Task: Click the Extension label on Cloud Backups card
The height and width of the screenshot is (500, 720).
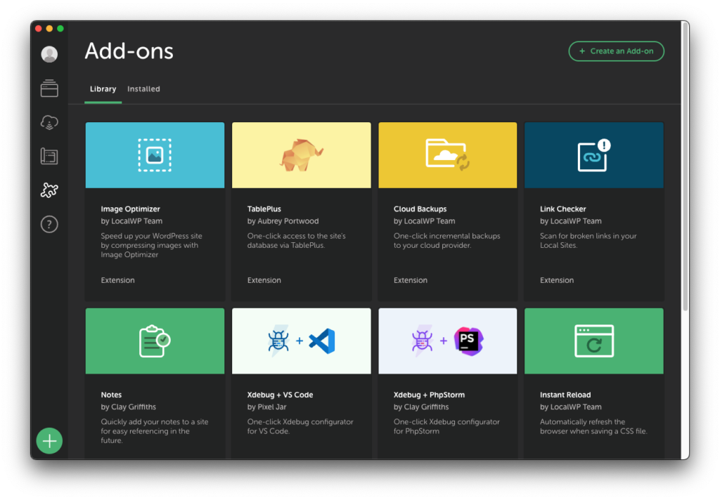Action: pyautogui.click(x=411, y=280)
